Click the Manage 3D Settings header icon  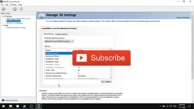tap(42, 16)
